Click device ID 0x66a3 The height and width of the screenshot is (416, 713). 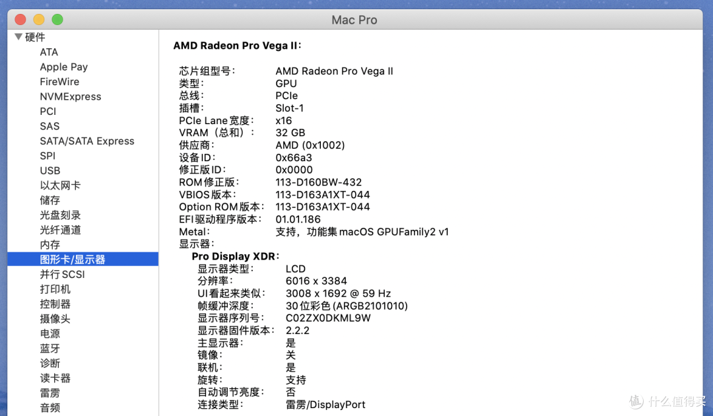pyautogui.click(x=294, y=158)
